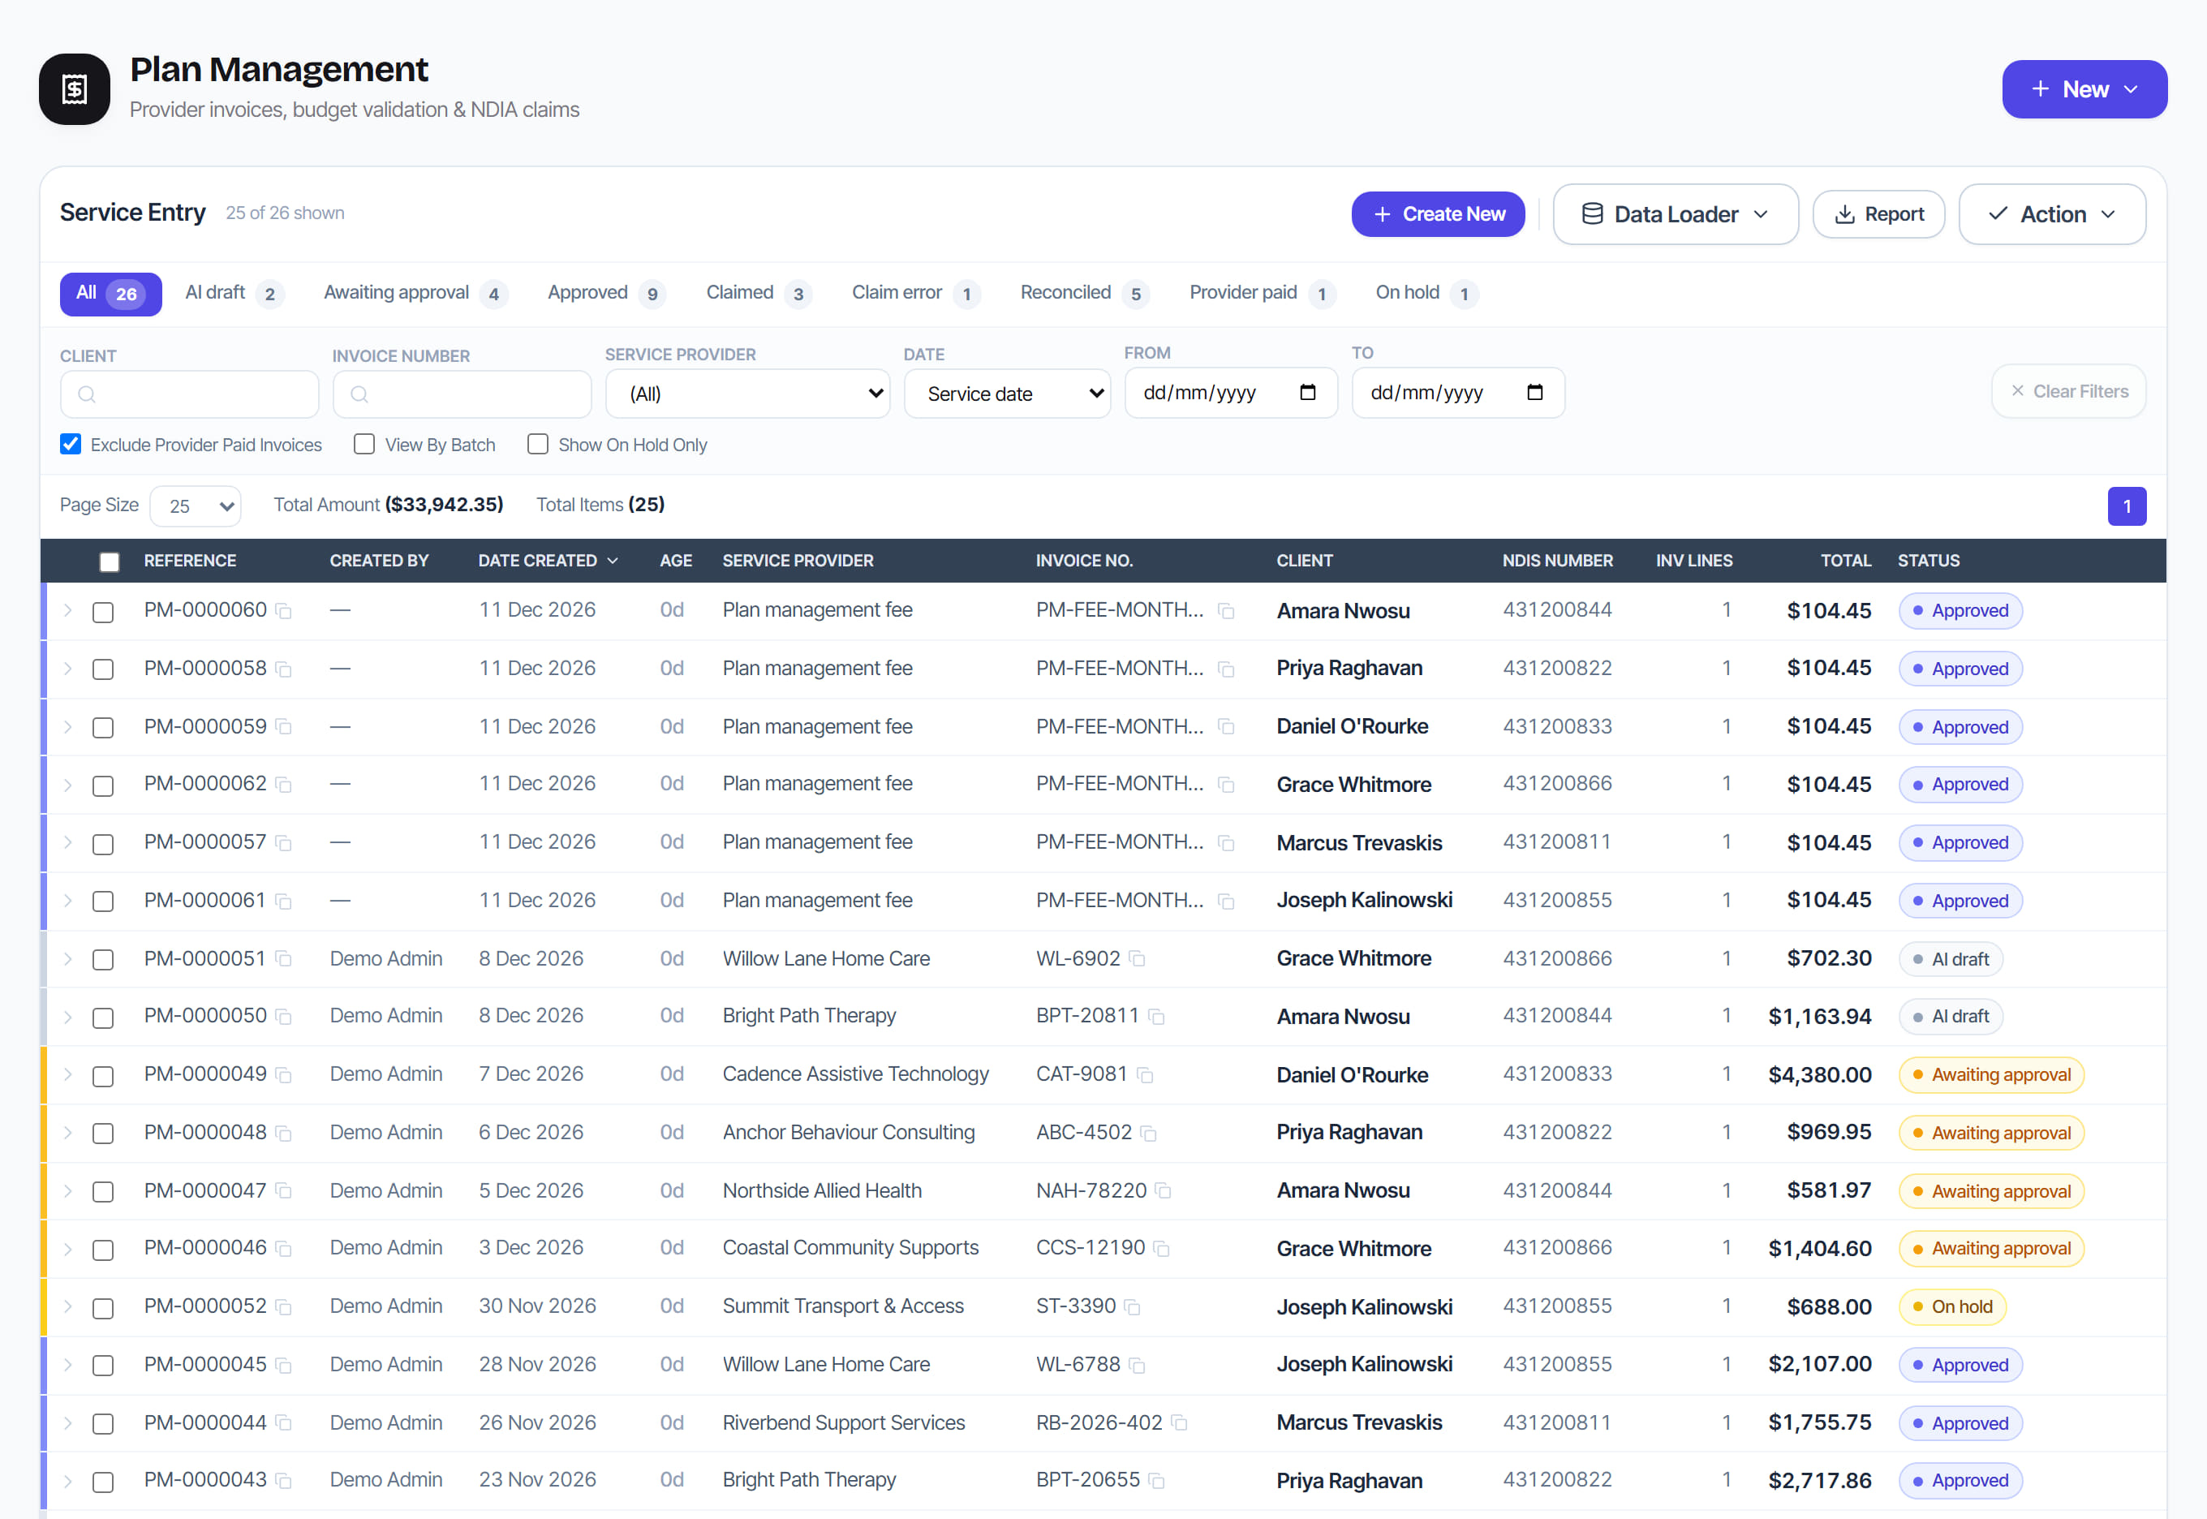Click the Create New button
Viewport: 2207px width, 1519px height.
point(1438,214)
